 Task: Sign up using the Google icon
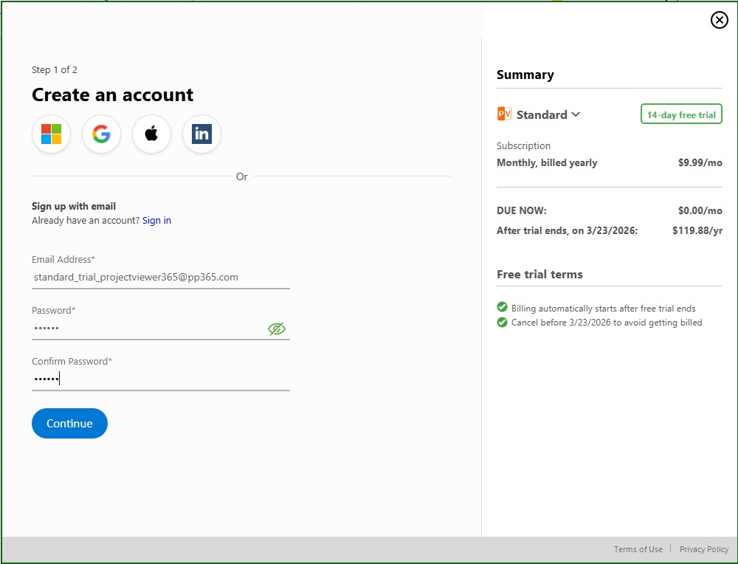101,134
